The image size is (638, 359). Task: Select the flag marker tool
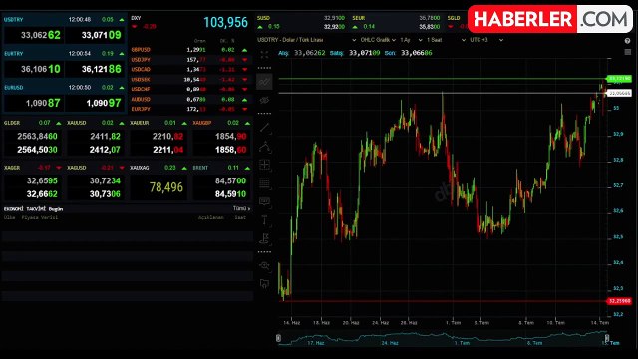click(x=264, y=239)
